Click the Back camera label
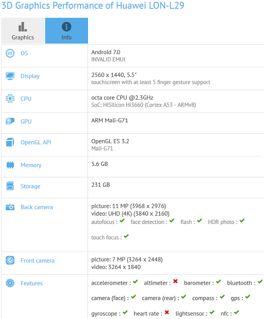This screenshot has height=319, width=264. click(37, 207)
